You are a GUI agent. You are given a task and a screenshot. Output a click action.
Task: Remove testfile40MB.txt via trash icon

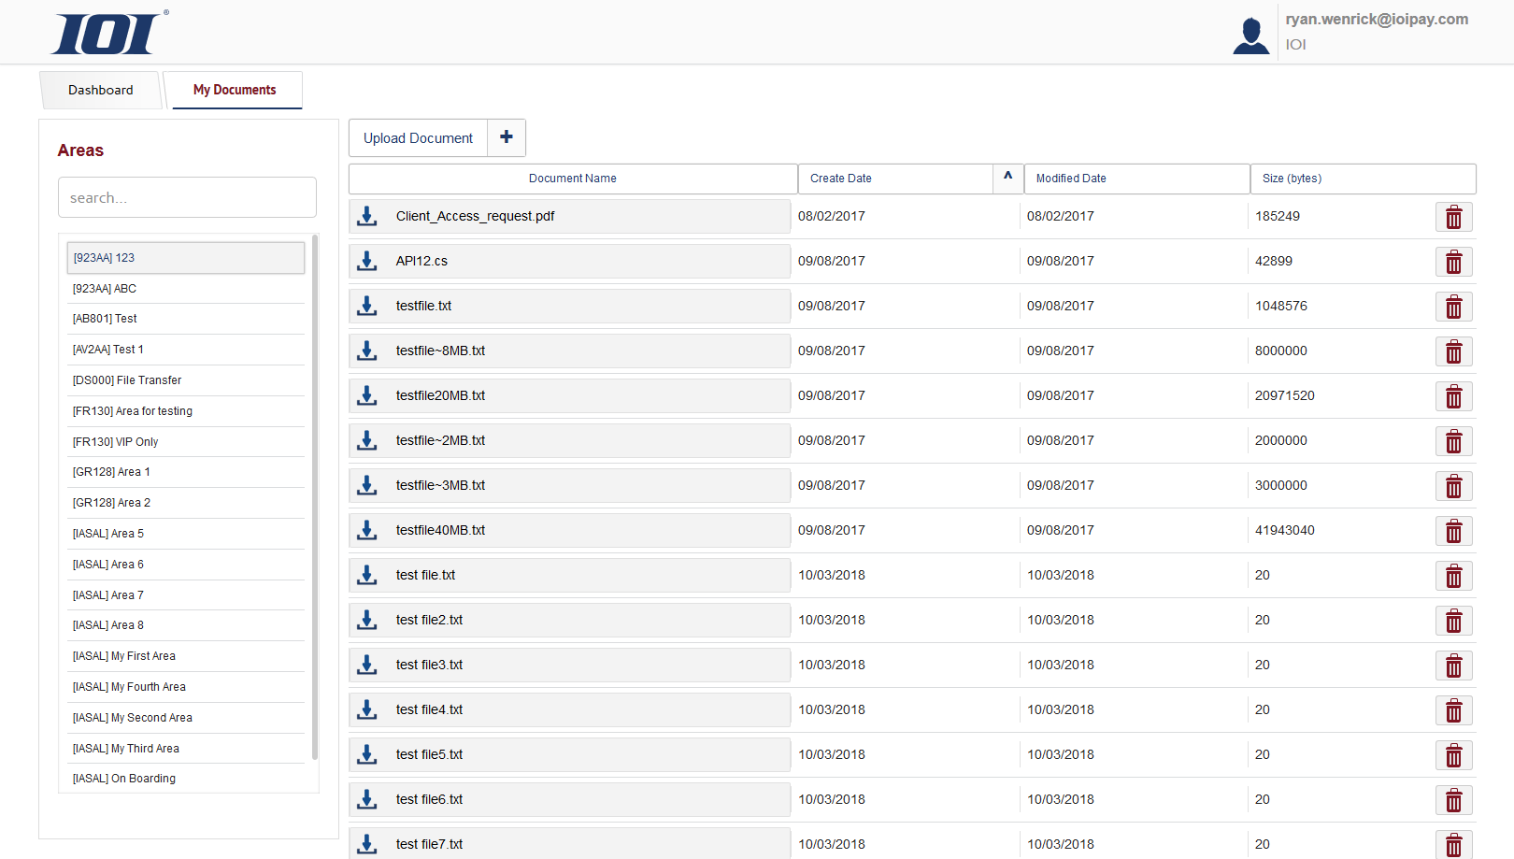[x=1453, y=531]
